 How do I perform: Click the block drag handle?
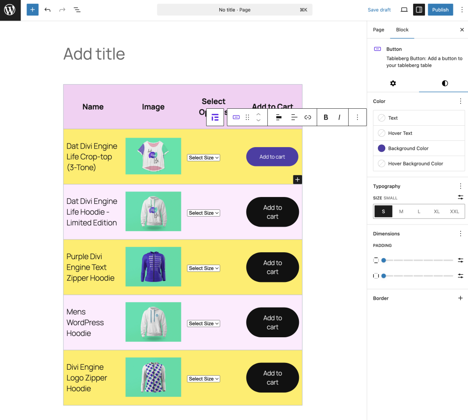(x=247, y=117)
